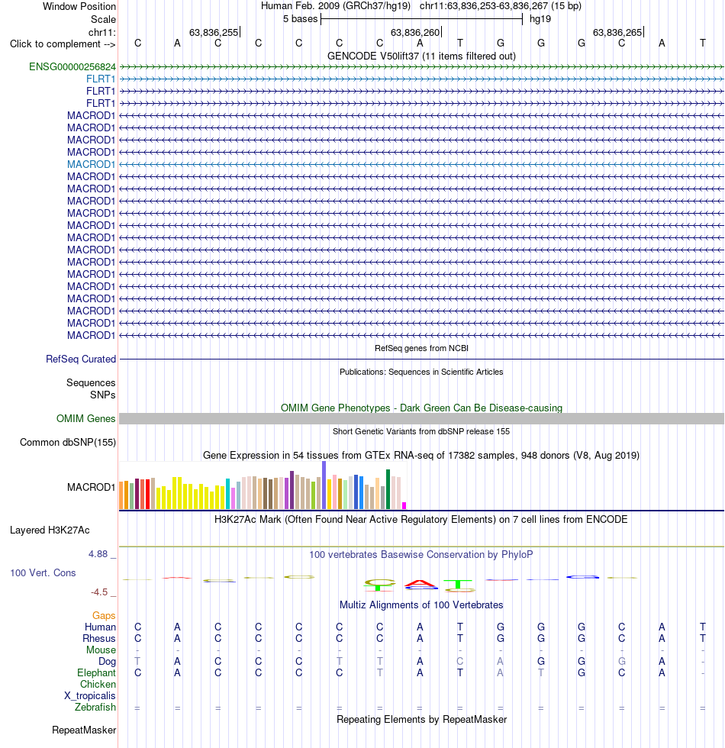Open 'Short Genetic Variants from dbSNP release 155'
This screenshot has height=748, width=725.
click(421, 431)
